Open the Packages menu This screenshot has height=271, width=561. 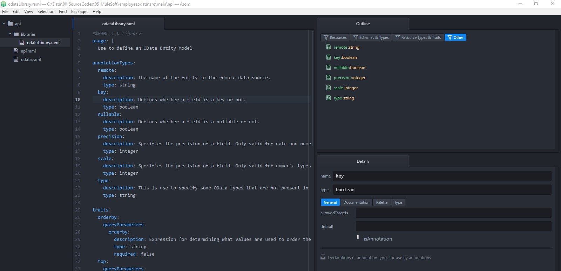tap(80, 12)
